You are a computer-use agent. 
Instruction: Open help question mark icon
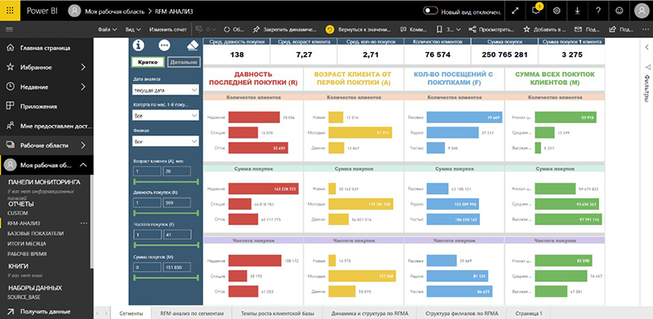598,11
